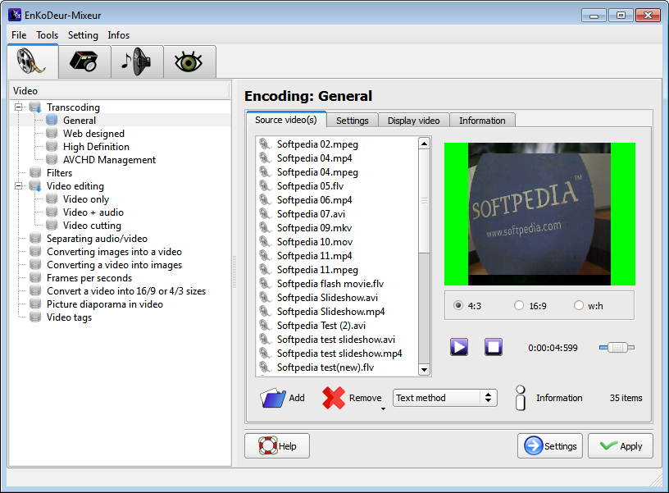Switch to the Information tab
The image size is (669, 493).
pos(482,121)
